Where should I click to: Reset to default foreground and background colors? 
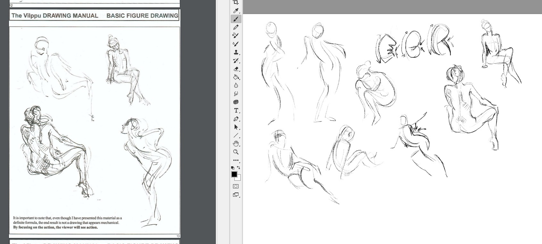point(233,168)
